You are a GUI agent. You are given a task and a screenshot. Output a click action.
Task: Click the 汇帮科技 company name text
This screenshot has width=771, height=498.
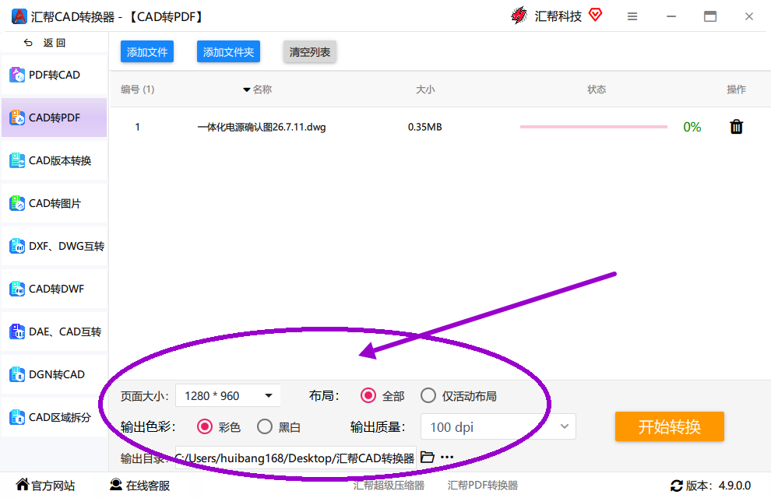558,16
